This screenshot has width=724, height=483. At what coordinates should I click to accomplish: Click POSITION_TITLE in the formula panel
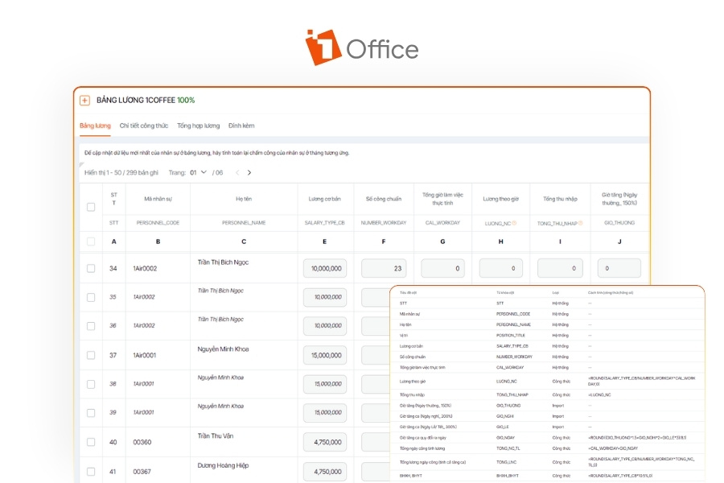[x=511, y=336]
